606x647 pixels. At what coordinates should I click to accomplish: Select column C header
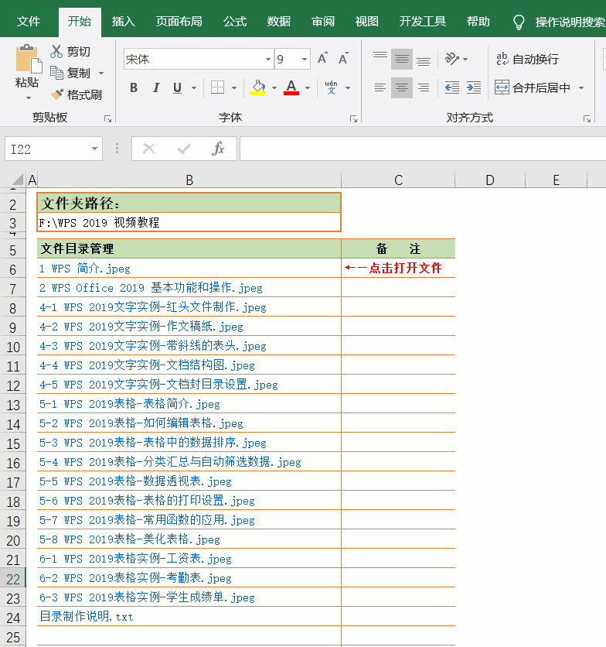(398, 180)
